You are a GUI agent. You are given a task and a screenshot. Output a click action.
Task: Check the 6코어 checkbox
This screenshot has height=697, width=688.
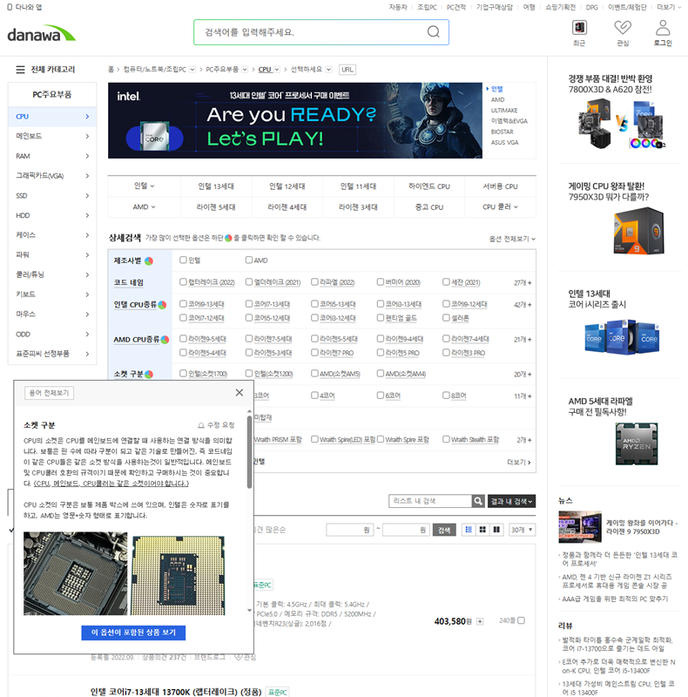pos(381,396)
